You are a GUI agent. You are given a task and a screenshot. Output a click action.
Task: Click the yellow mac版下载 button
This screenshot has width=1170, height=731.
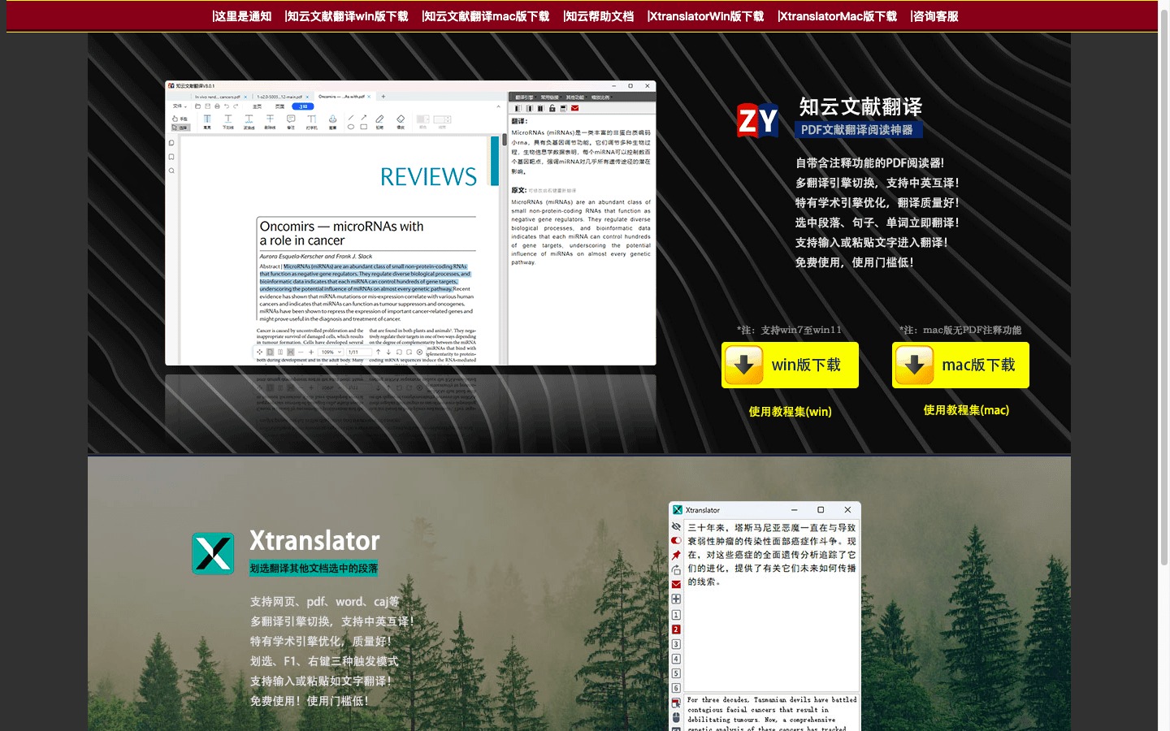960,365
